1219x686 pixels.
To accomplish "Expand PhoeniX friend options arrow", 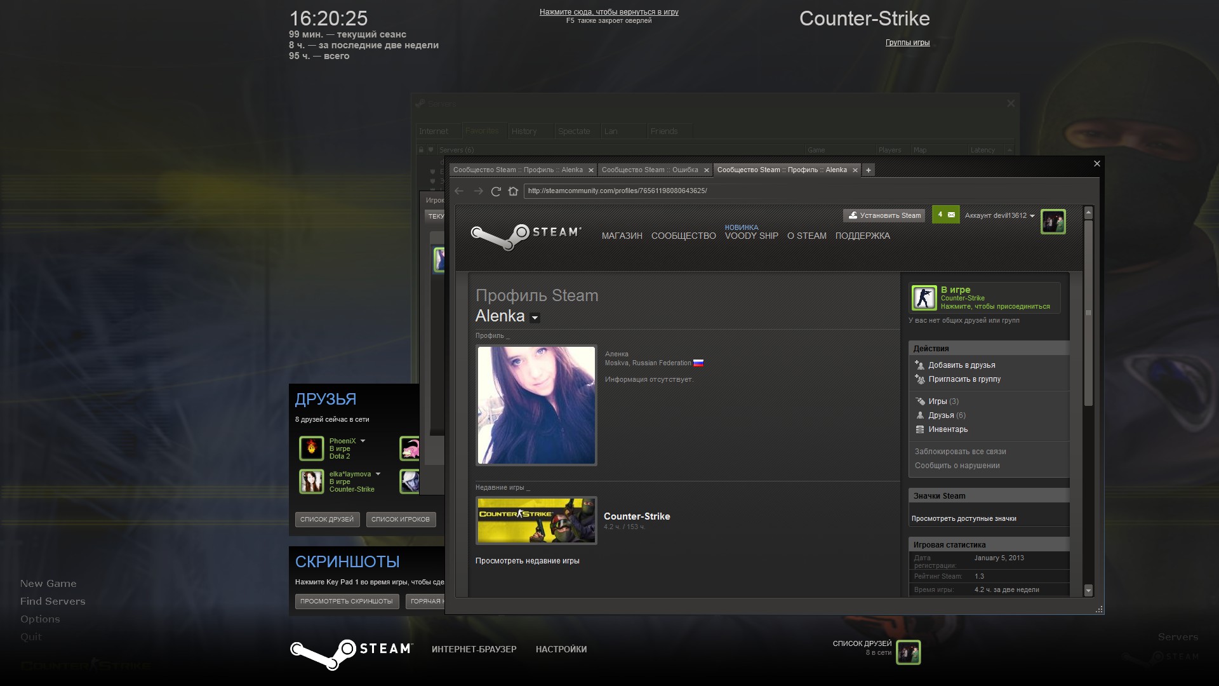I will point(363,441).
